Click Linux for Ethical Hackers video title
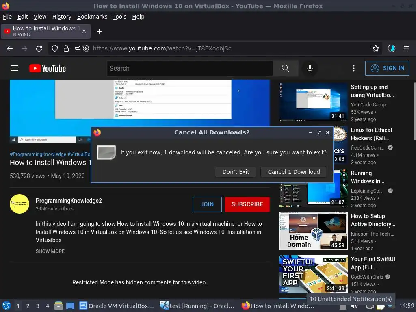Viewport: 416px width, 312px height. click(x=371, y=134)
